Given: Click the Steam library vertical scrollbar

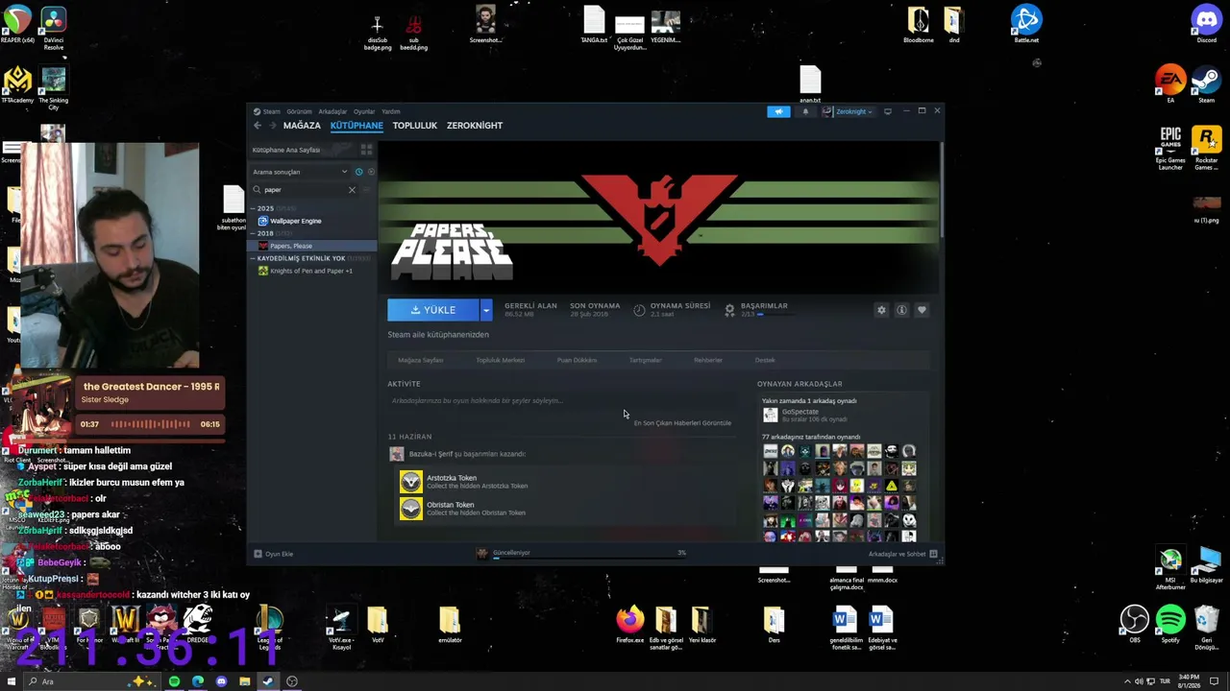Looking at the screenshot, I should coord(942,192).
